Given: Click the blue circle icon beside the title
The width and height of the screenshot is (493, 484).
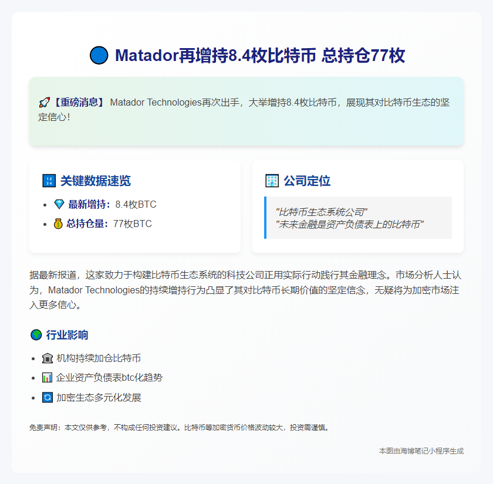Looking at the screenshot, I should (99, 55).
